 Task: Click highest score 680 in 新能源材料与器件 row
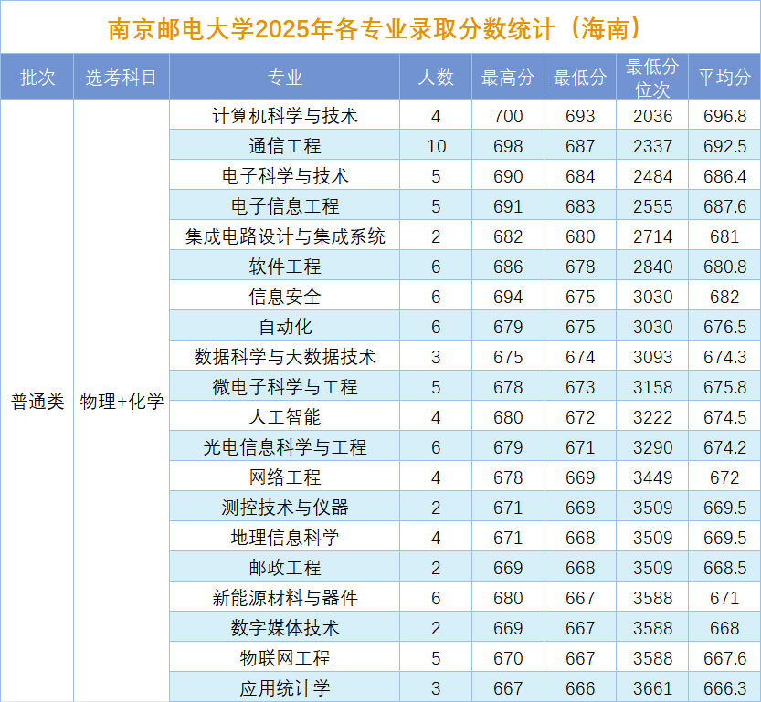click(508, 598)
